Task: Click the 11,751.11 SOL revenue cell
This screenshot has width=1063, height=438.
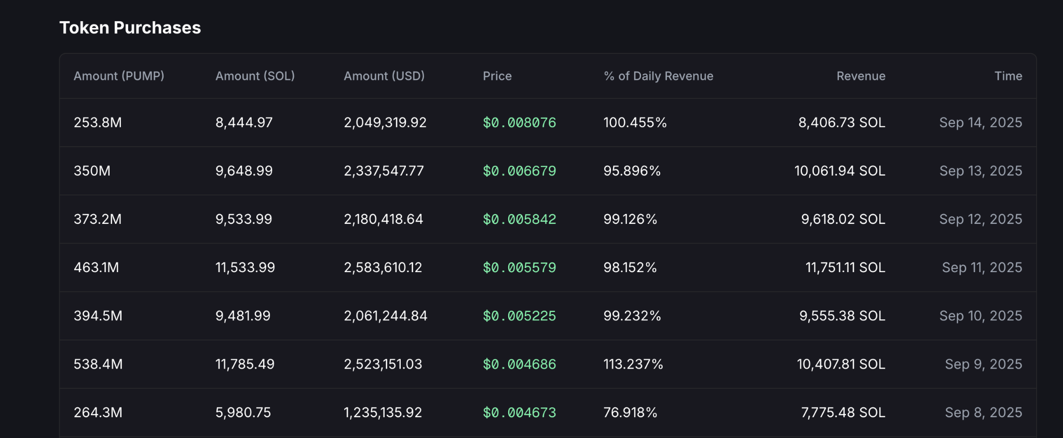Action: 845,267
